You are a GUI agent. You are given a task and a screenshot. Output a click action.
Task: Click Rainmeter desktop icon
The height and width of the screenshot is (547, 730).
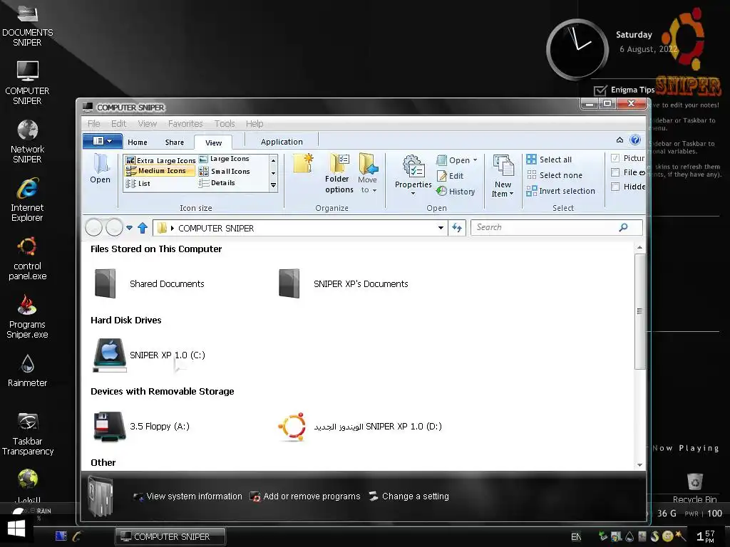[27, 370]
